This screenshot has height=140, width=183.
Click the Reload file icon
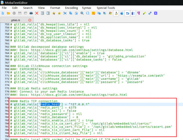coord(14,13)
